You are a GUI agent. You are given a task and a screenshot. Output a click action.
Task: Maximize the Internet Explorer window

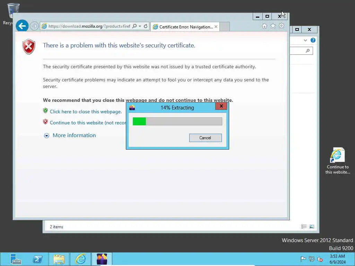coord(267,16)
